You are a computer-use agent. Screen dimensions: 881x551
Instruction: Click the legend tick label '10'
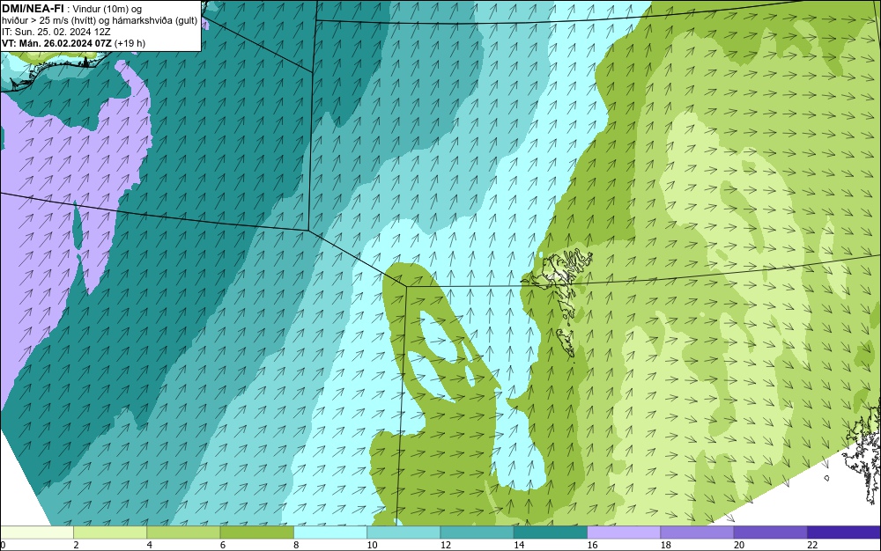[x=372, y=545]
